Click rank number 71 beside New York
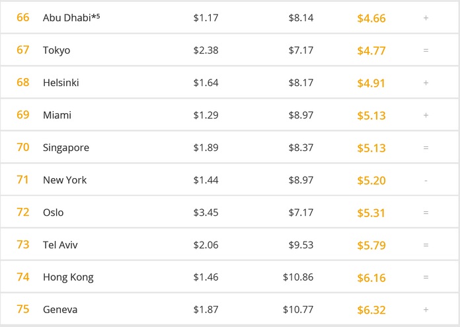This screenshot has height=327, width=460. [x=23, y=180]
